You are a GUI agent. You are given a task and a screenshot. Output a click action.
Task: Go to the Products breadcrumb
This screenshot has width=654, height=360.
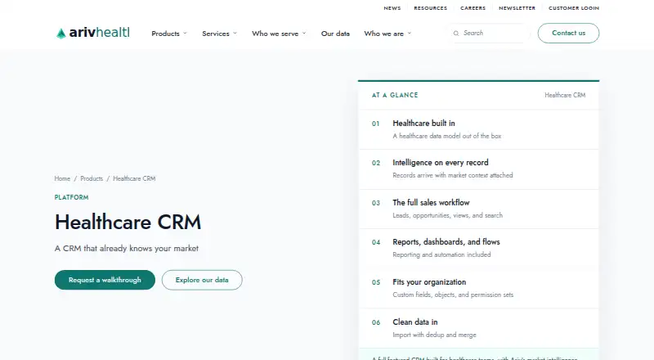tap(92, 178)
